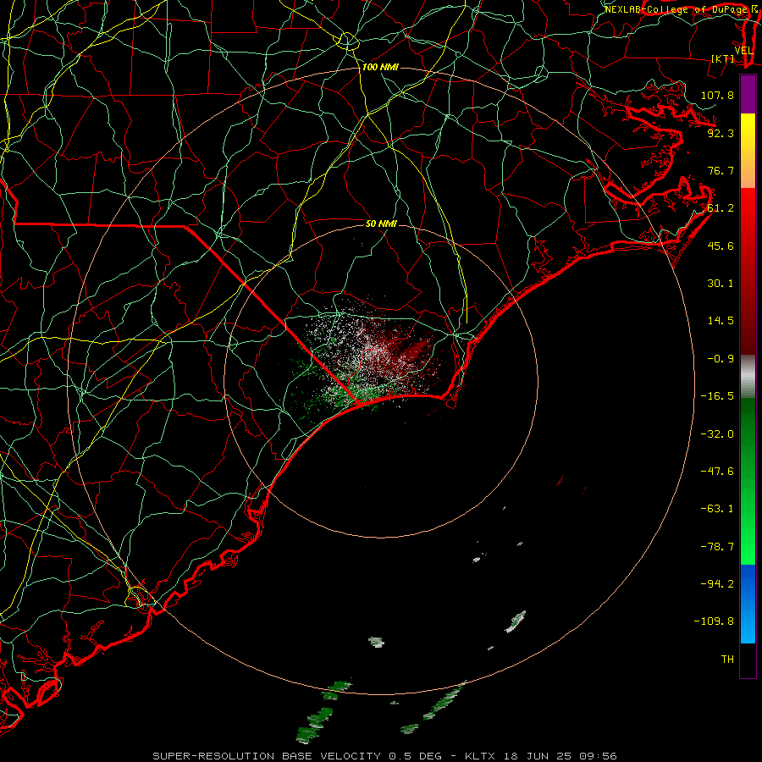762x762 pixels.
Task: Click the 50 NMI range ring label
Action: coord(381,224)
